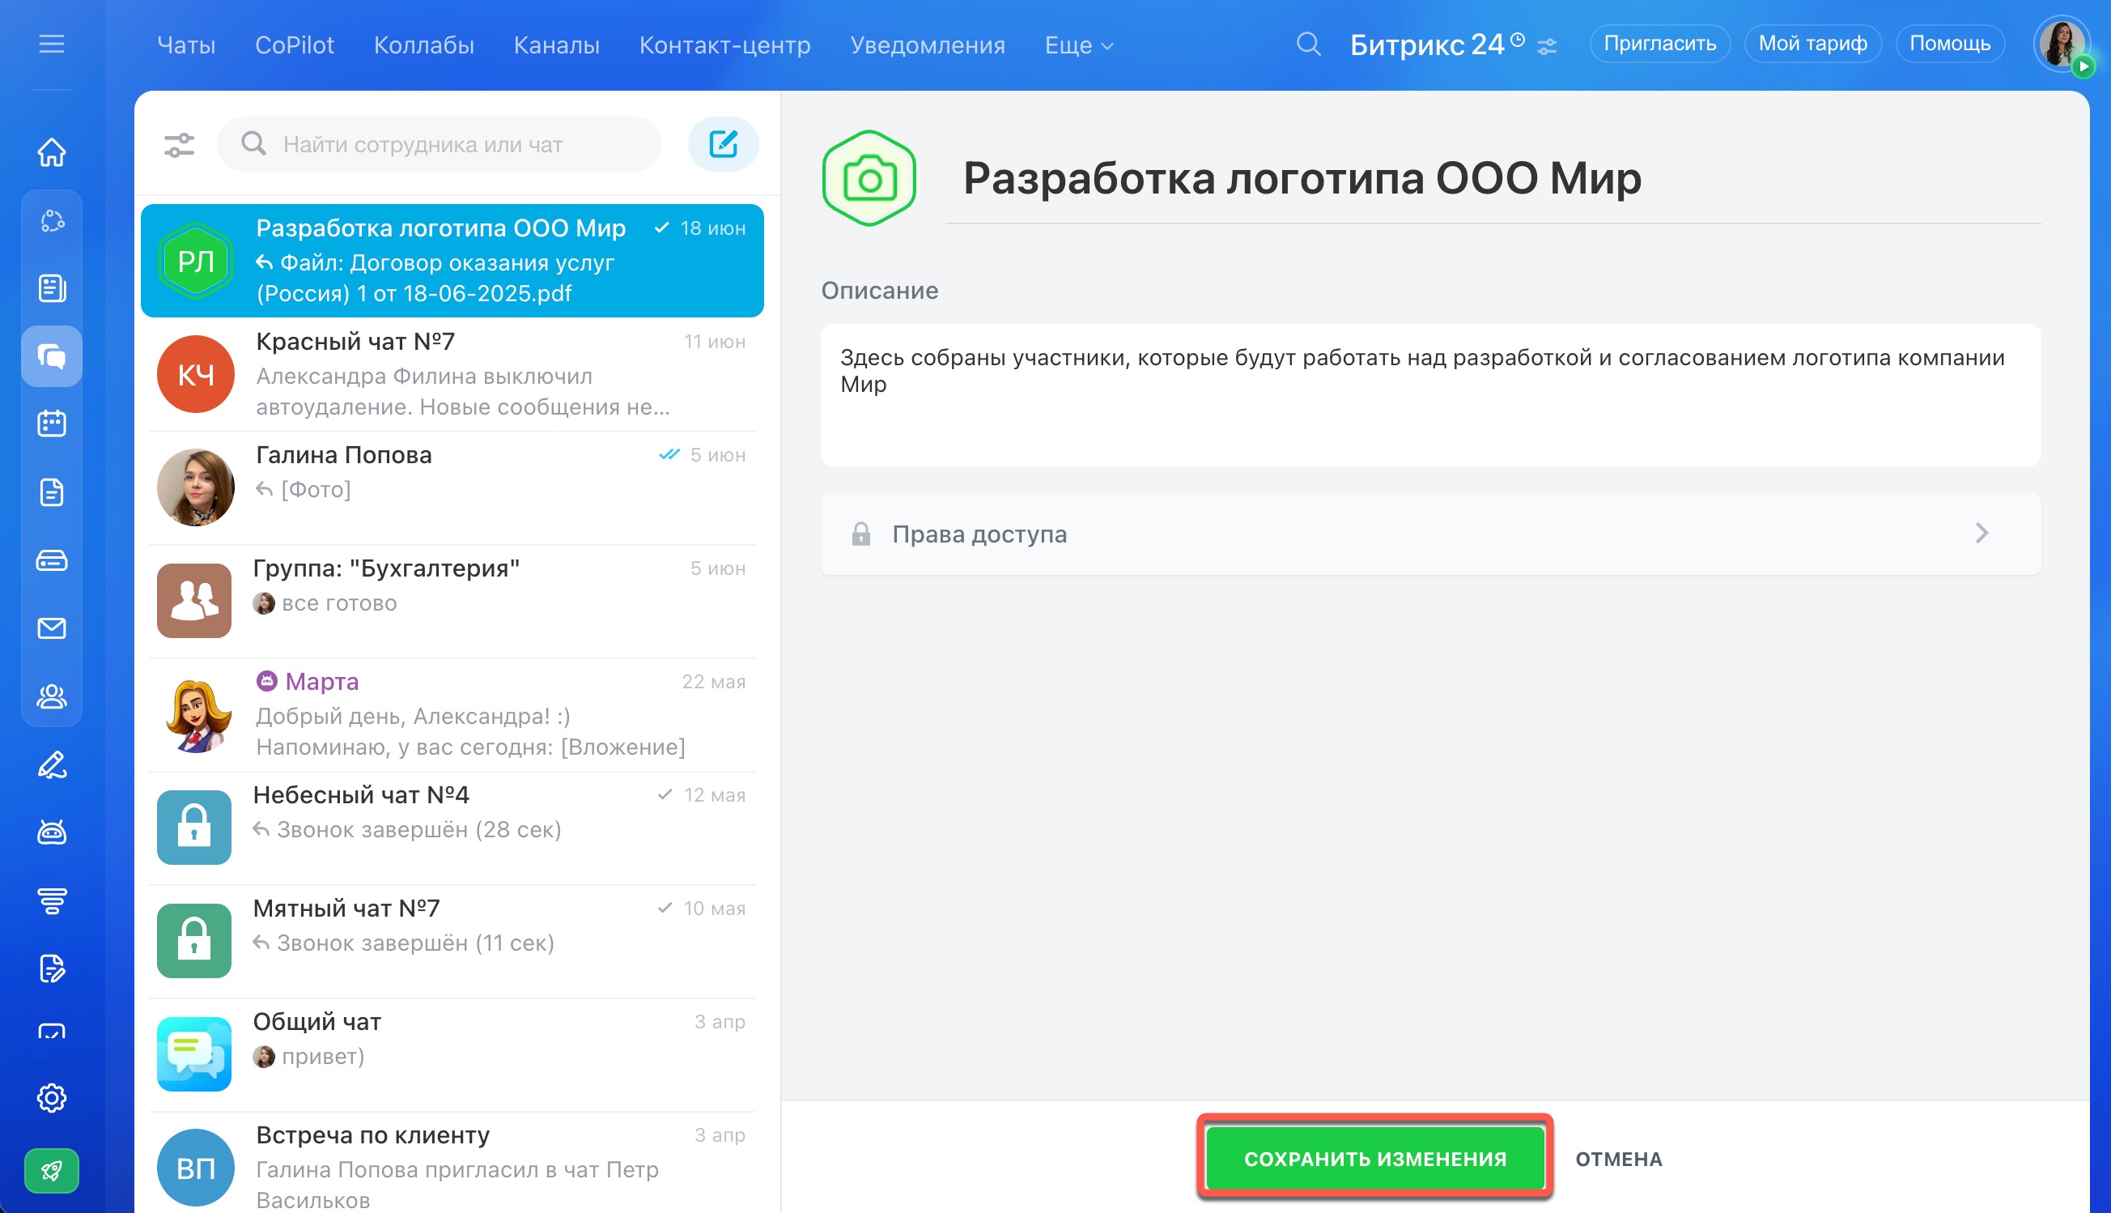Create a new chat with the compose icon

tap(723, 144)
